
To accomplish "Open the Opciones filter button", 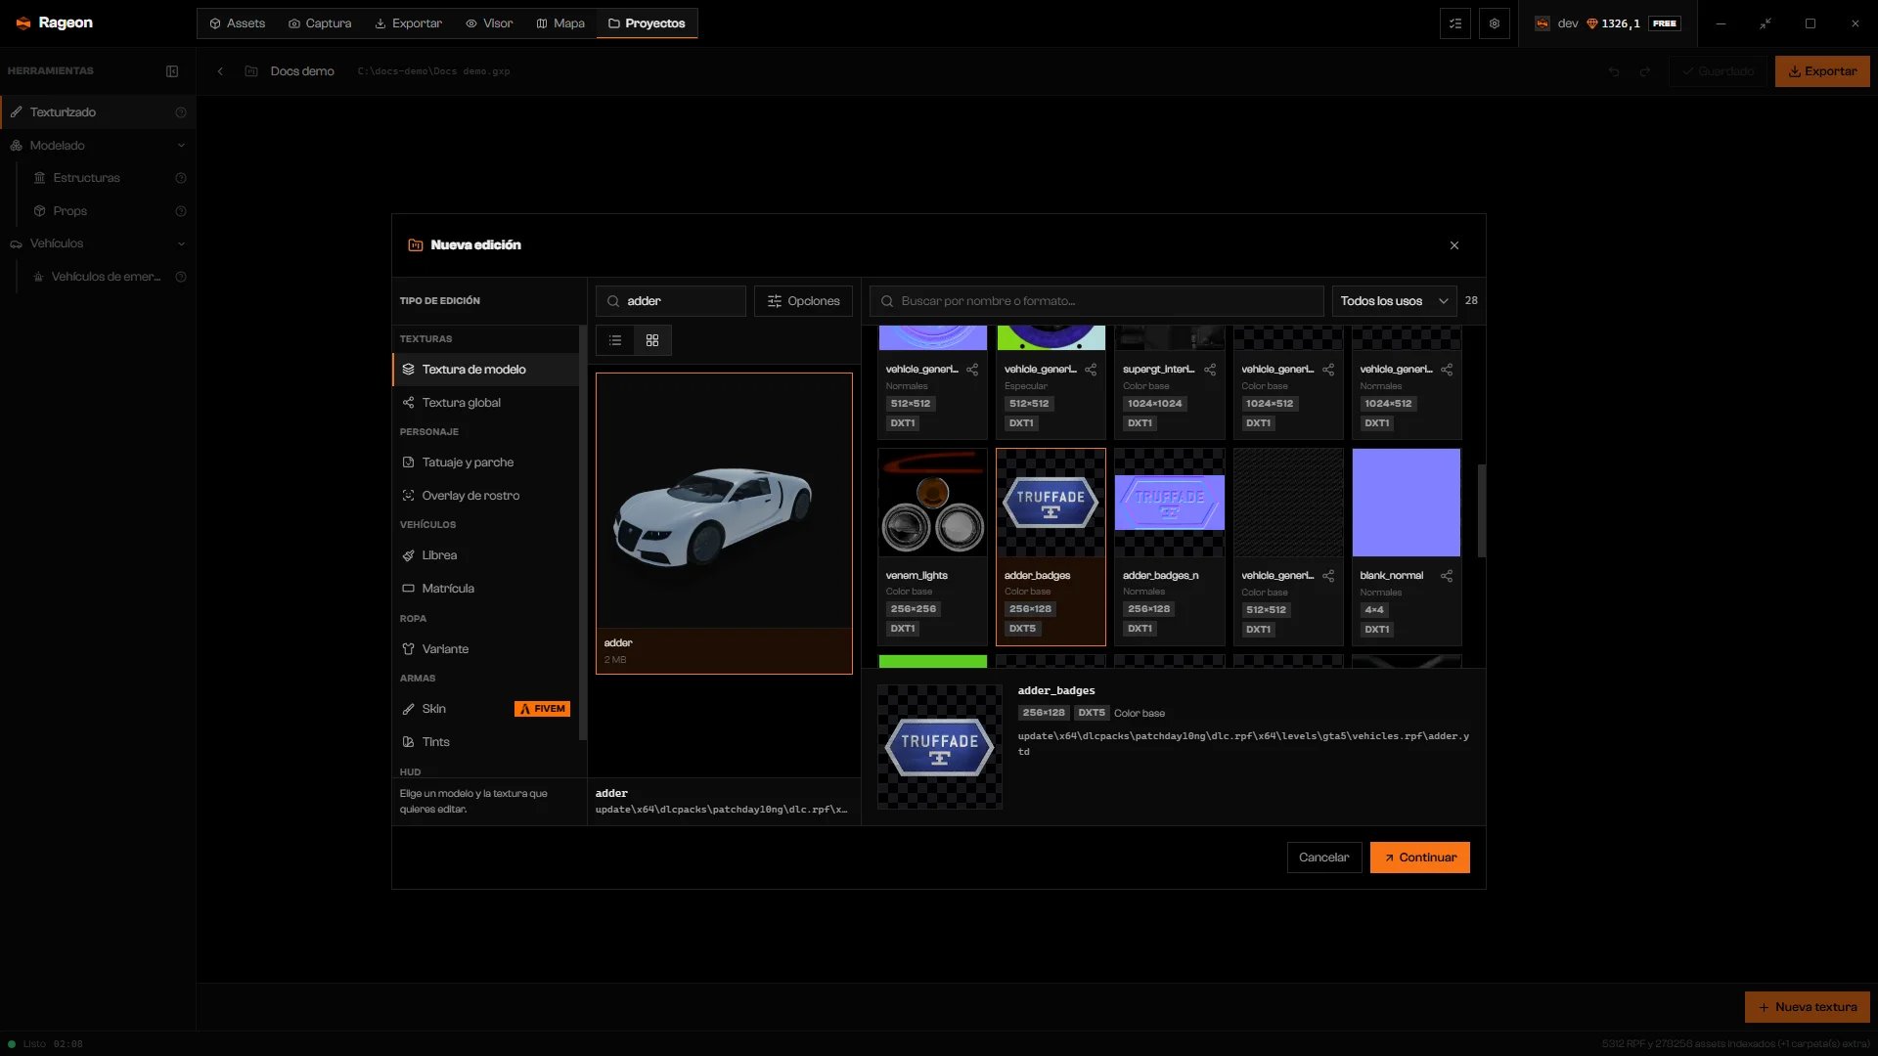I will tap(803, 301).
